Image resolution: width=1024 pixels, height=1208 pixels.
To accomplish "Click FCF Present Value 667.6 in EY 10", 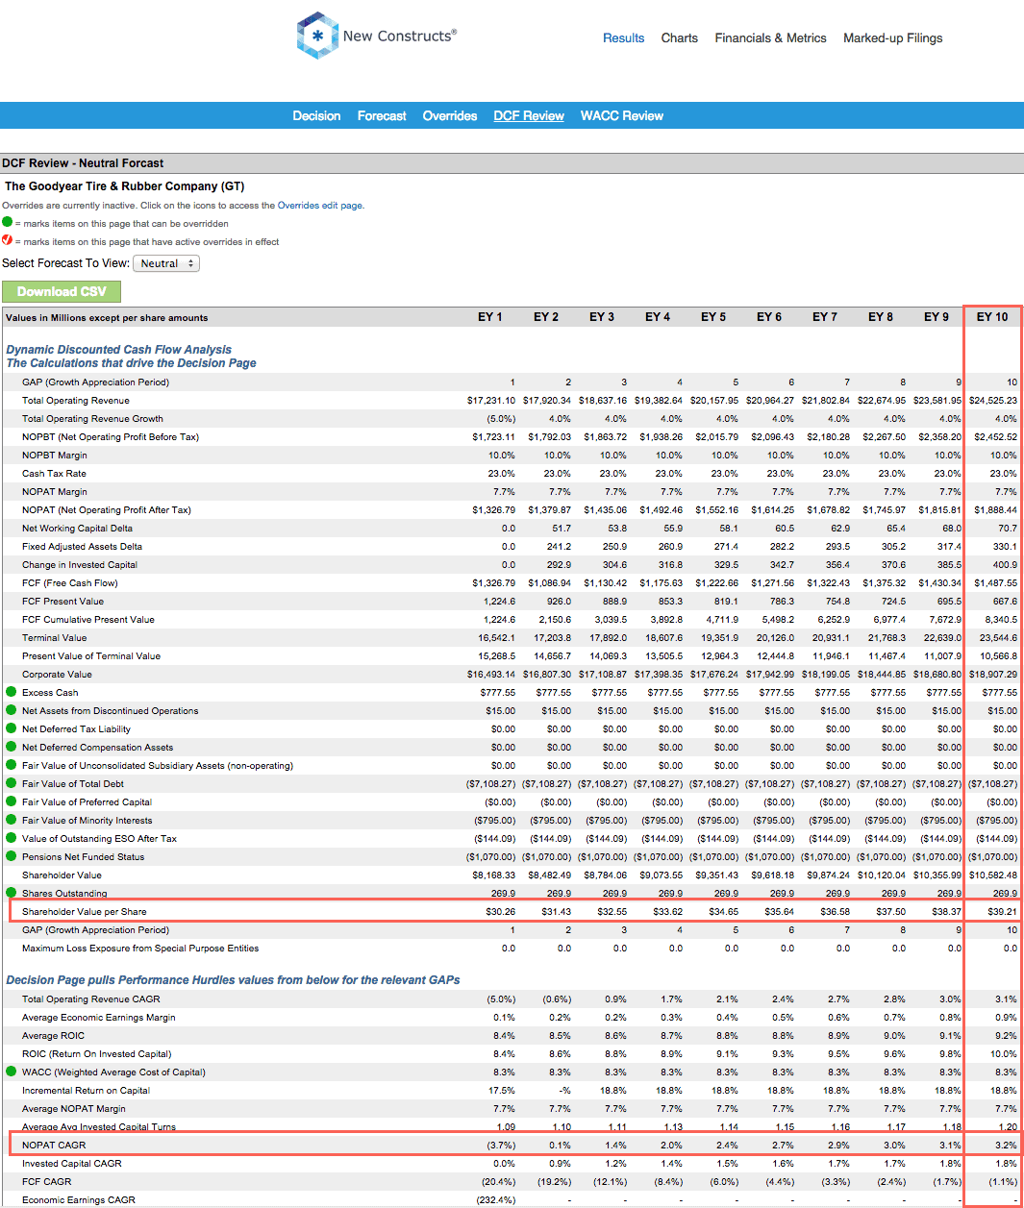I will click(x=1005, y=602).
